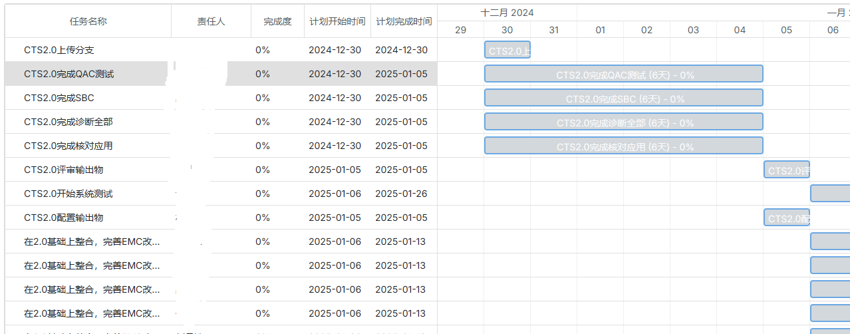The width and height of the screenshot is (850, 334).
Task: Select day 01 in timeline header
Action: click(x=600, y=30)
